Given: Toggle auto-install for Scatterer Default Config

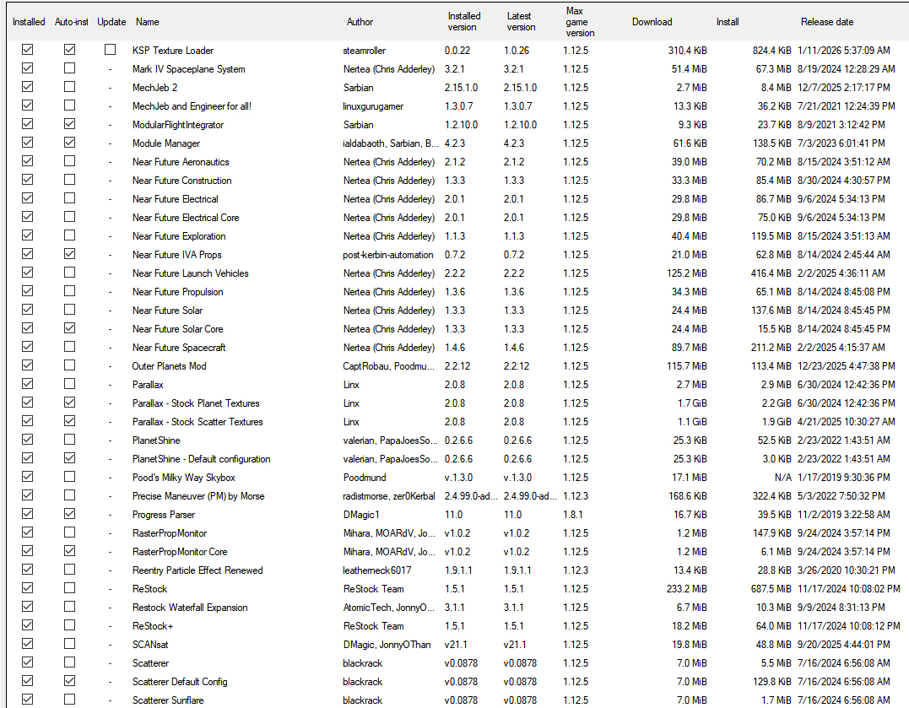Looking at the screenshot, I should [x=69, y=682].
